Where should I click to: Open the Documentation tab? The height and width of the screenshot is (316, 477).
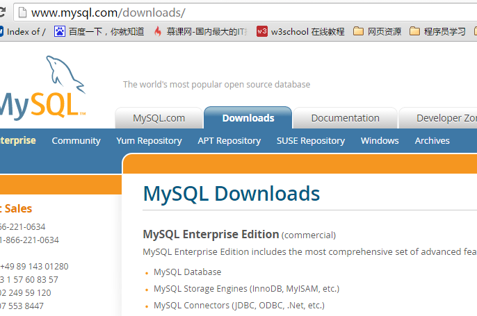pos(346,118)
